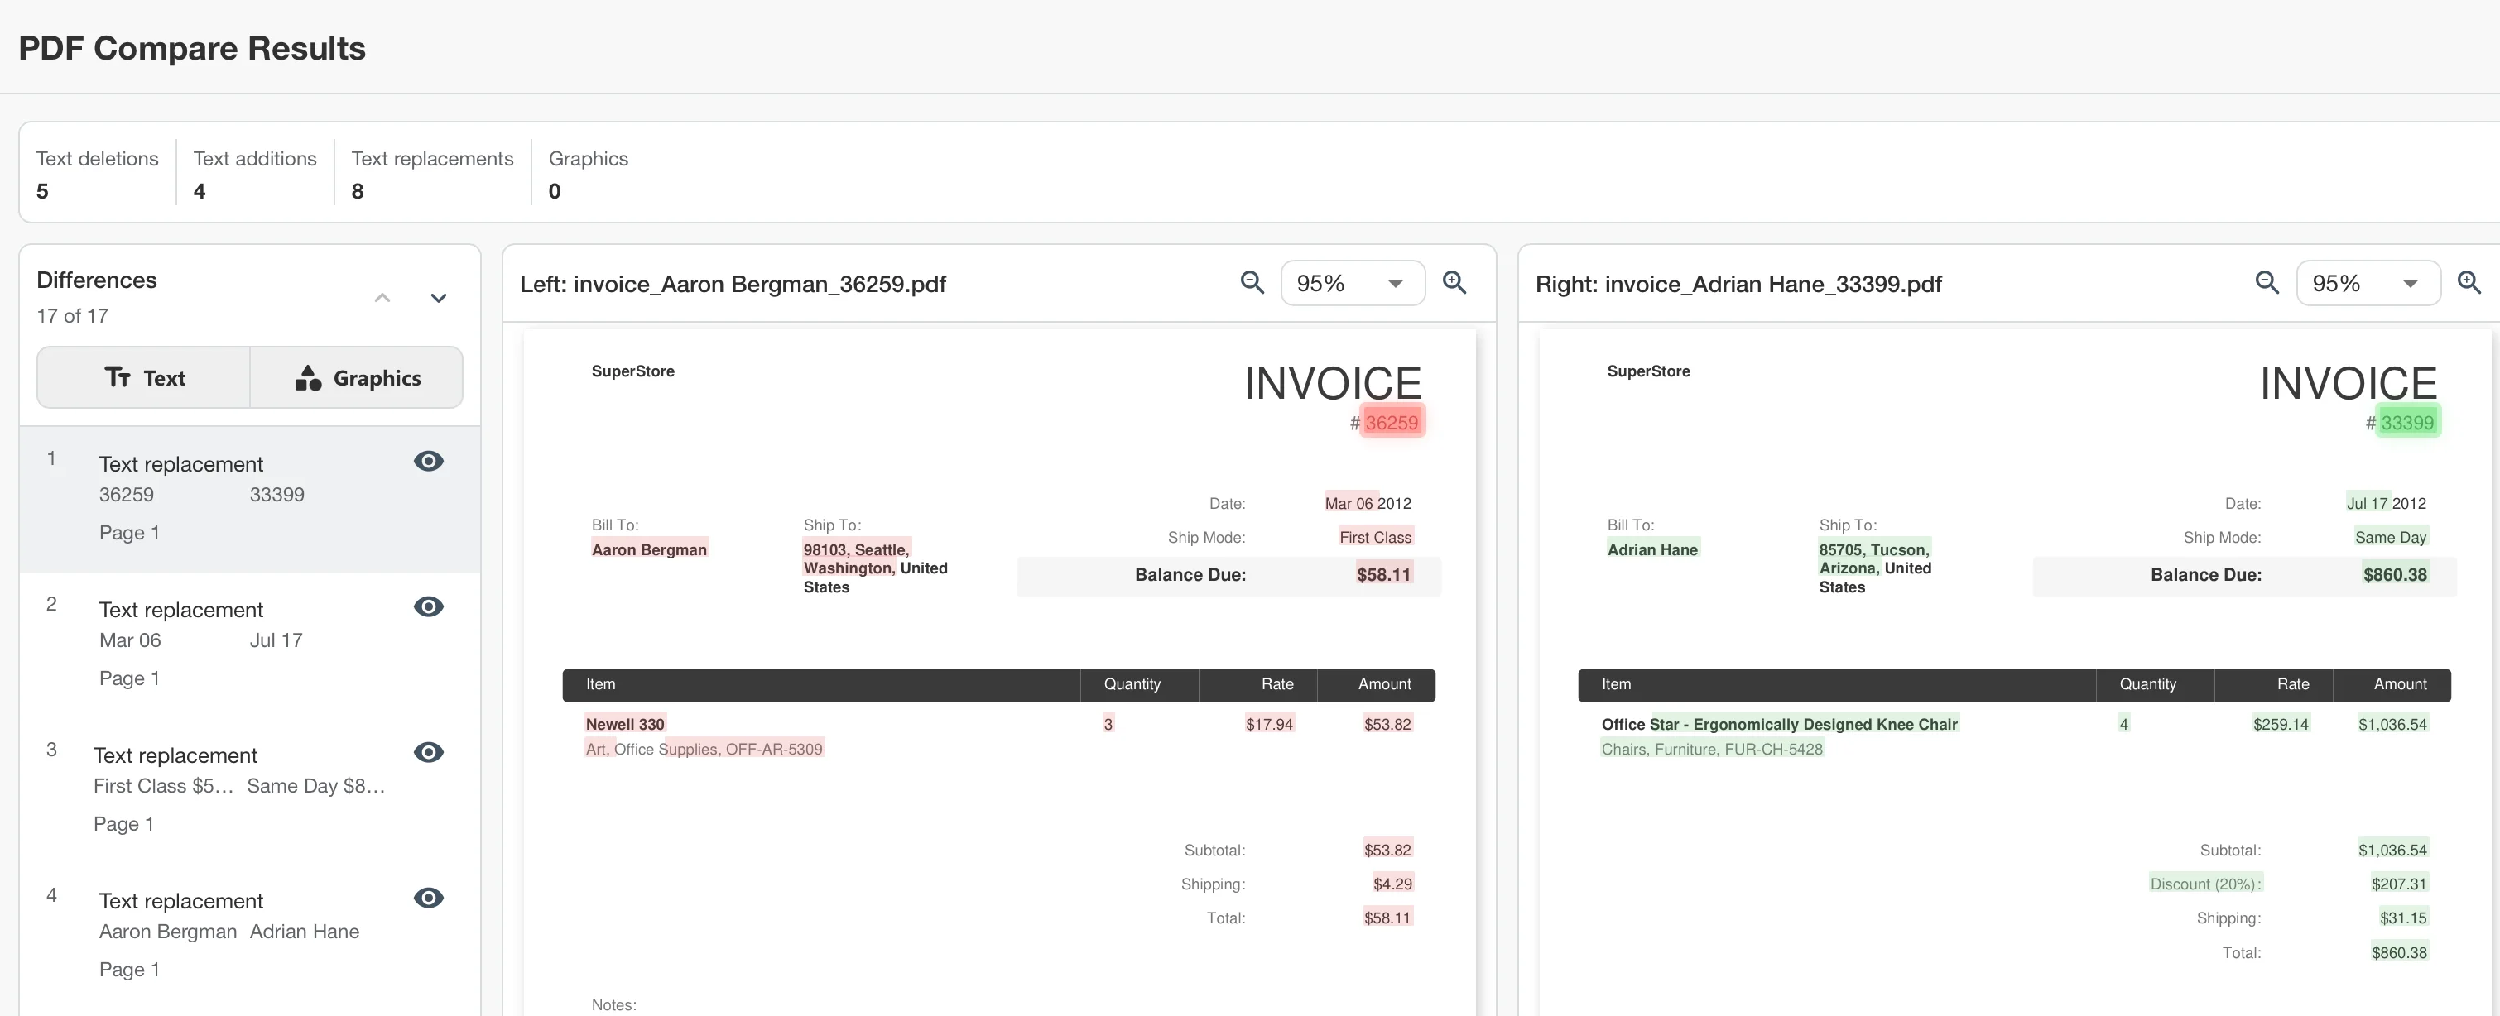Zoom out the left PDF pane
2500x1016 pixels.
pos(1252,282)
